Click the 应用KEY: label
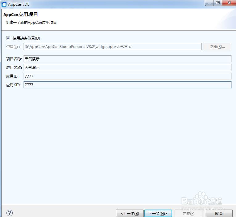236x217 pixels. (14, 85)
